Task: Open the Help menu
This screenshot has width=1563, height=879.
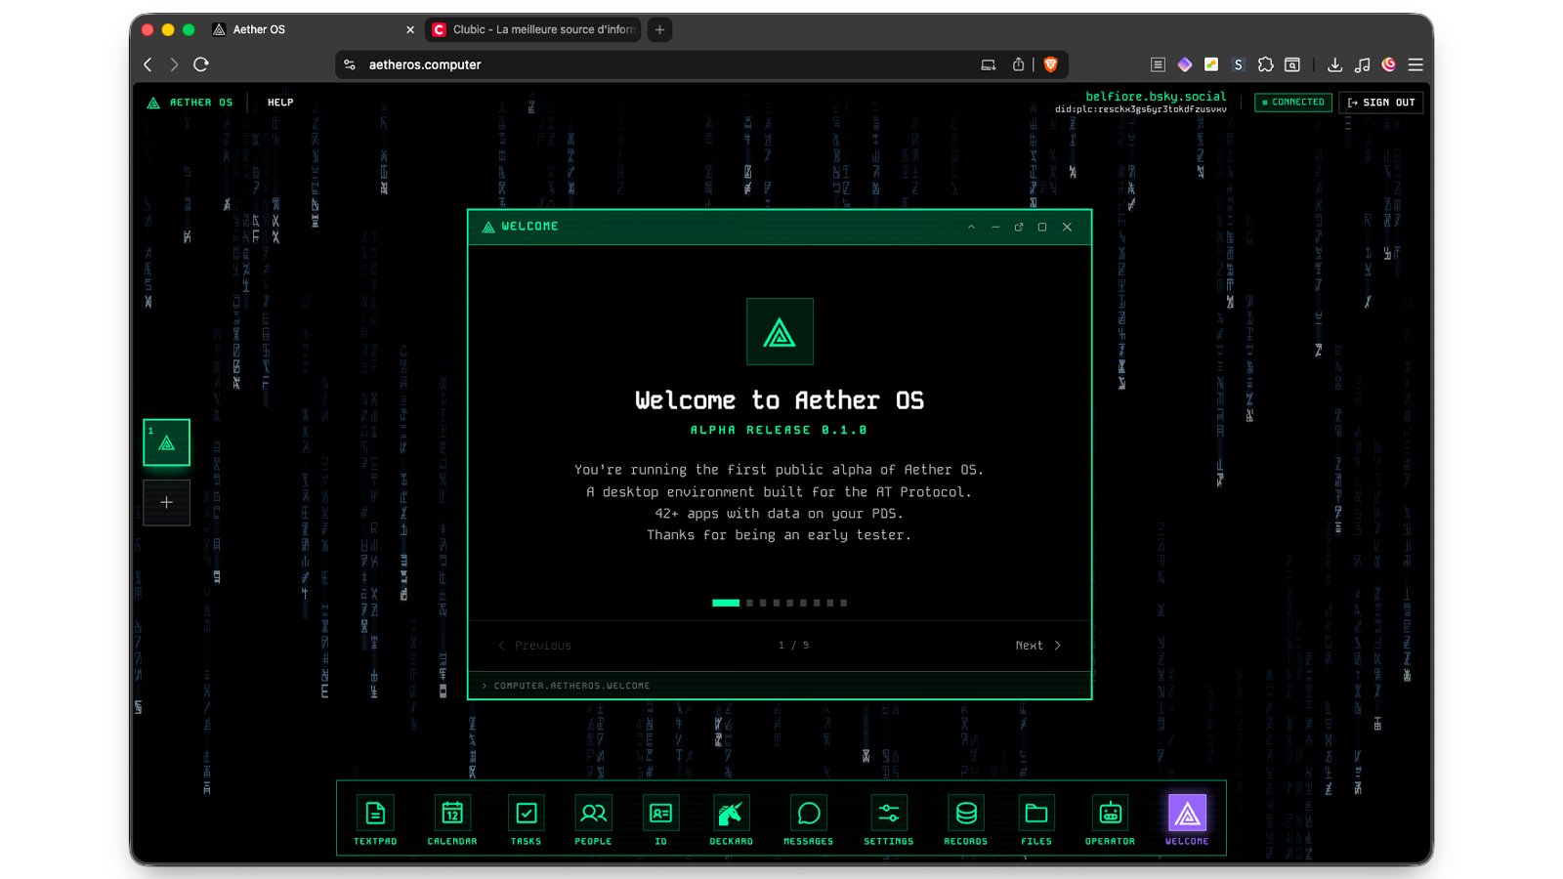Action: 280,103
